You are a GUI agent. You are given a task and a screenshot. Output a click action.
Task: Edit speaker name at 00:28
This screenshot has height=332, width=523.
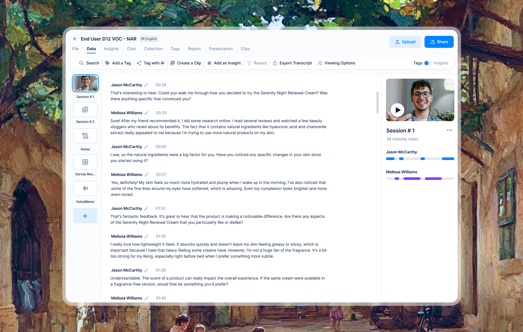pyautogui.click(x=146, y=85)
